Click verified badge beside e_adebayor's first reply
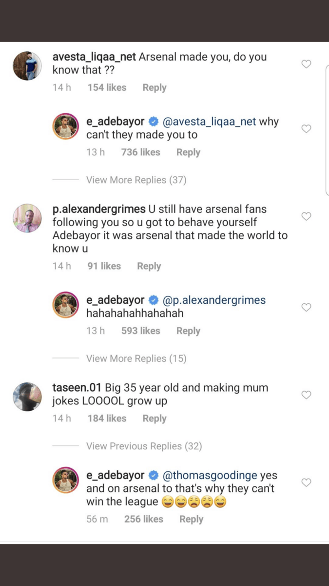 (154, 122)
